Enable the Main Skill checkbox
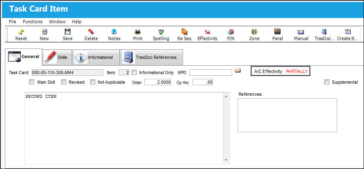The height and width of the screenshot is (169, 364). pos(31,82)
